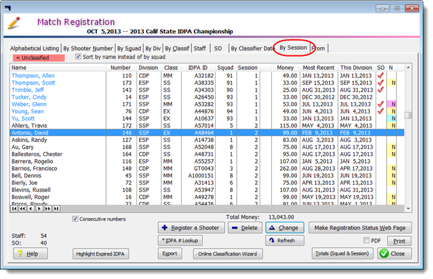The width and height of the screenshot is (433, 279).
Task: Toggle Consecutive numbers checkbox
Action: (x=75, y=219)
